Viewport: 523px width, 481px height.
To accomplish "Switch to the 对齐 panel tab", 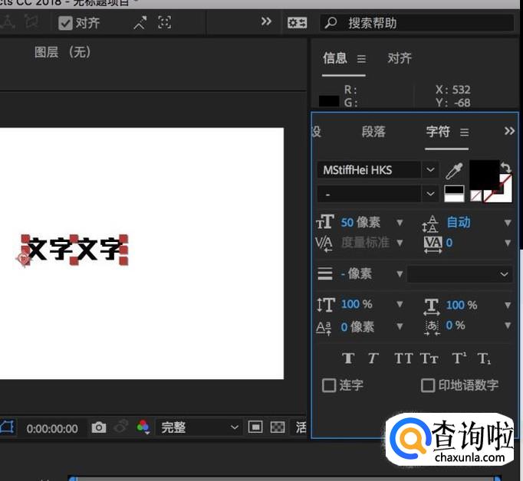I will (400, 58).
